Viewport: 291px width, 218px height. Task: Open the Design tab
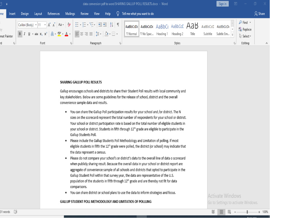pos(25,14)
